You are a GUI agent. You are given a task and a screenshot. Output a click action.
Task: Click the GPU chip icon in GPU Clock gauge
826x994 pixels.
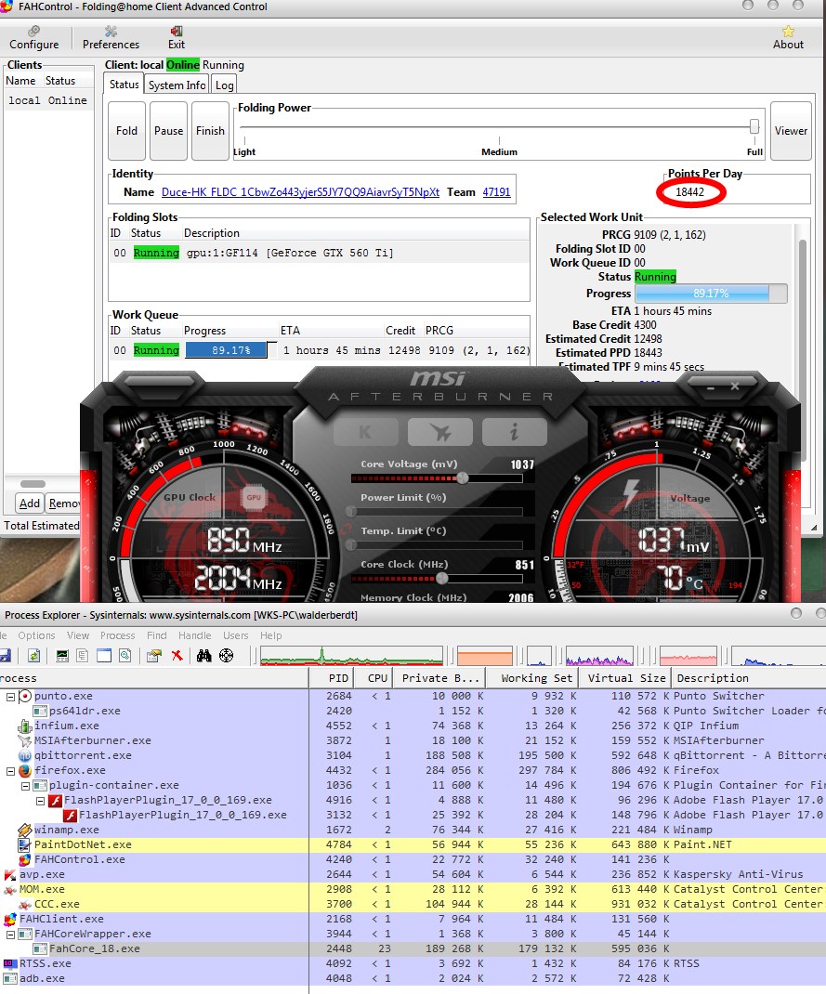(x=253, y=498)
